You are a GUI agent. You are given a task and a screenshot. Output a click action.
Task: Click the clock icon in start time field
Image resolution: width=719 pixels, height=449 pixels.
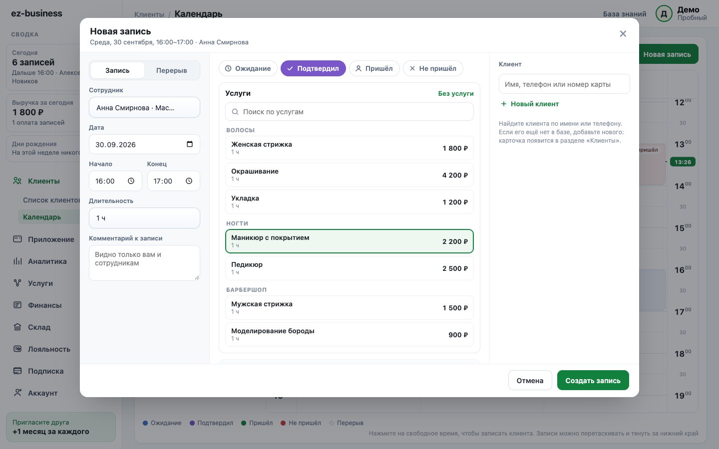(131, 181)
